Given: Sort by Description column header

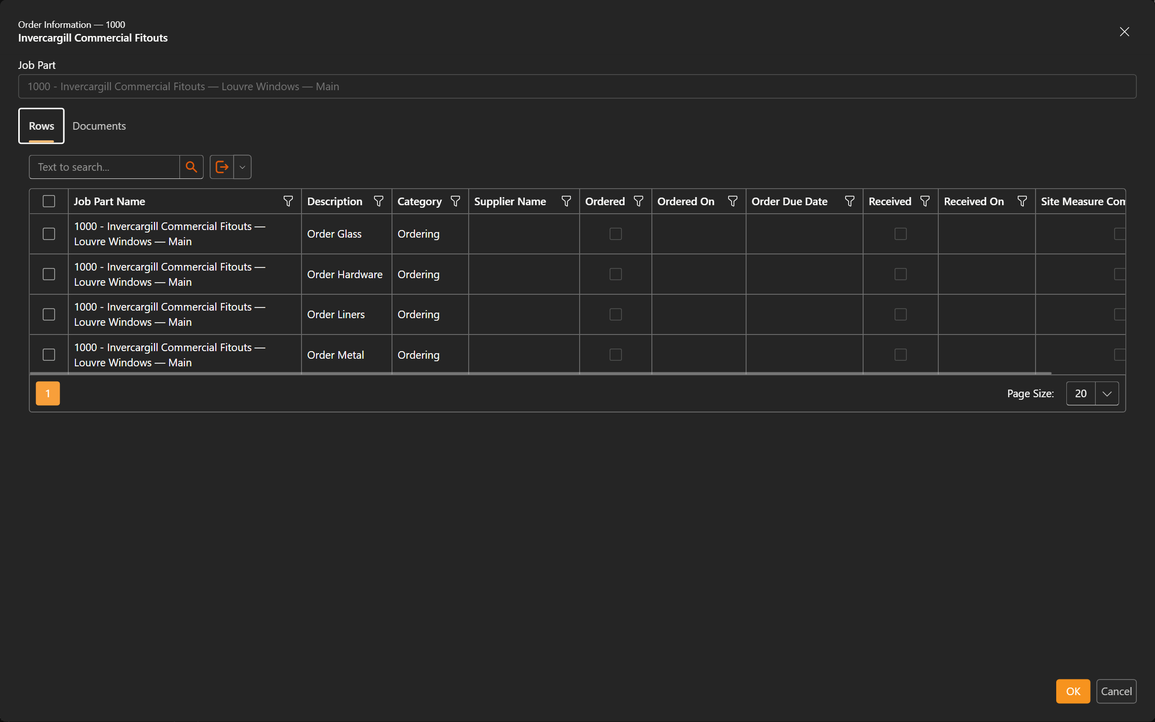Looking at the screenshot, I should (x=335, y=201).
